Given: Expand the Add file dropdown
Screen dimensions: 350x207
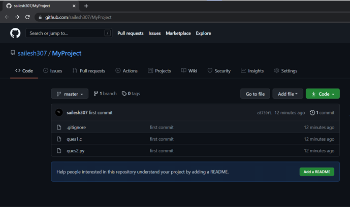Looking at the screenshot, I should click(x=288, y=94).
